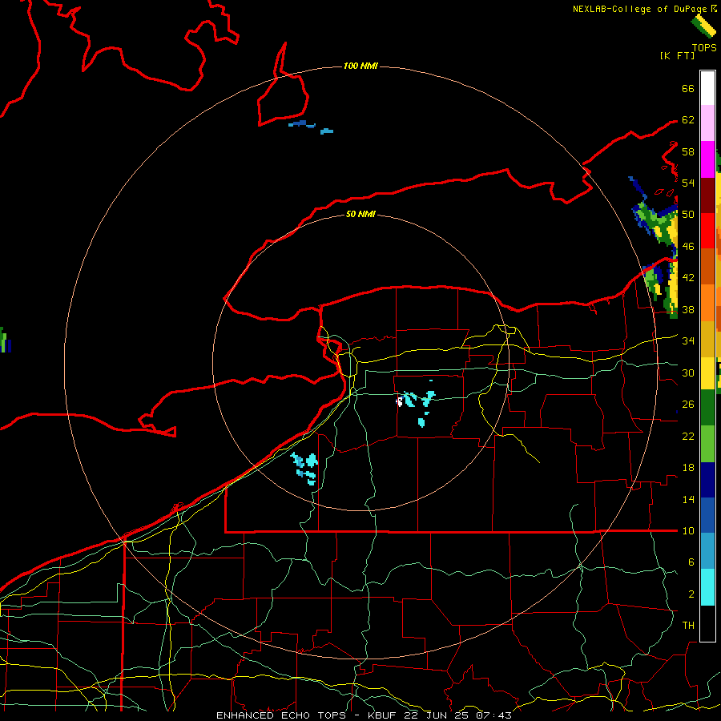Click the 46 value on the legend
Viewport: 721px width, 721px height.
click(688, 247)
